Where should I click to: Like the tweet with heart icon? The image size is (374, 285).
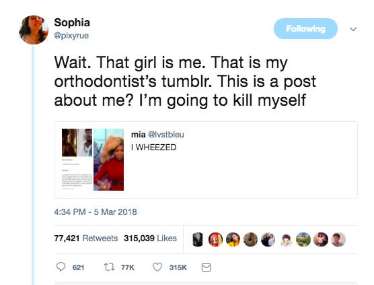tap(157, 267)
